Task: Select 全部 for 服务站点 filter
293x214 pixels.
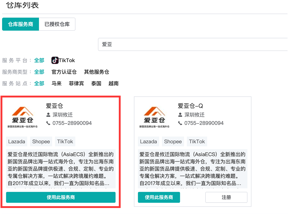Action: (39, 83)
